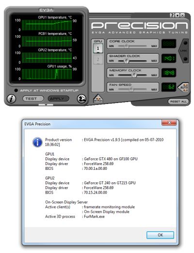Click the SYNC triangle icon

[x=98, y=99]
